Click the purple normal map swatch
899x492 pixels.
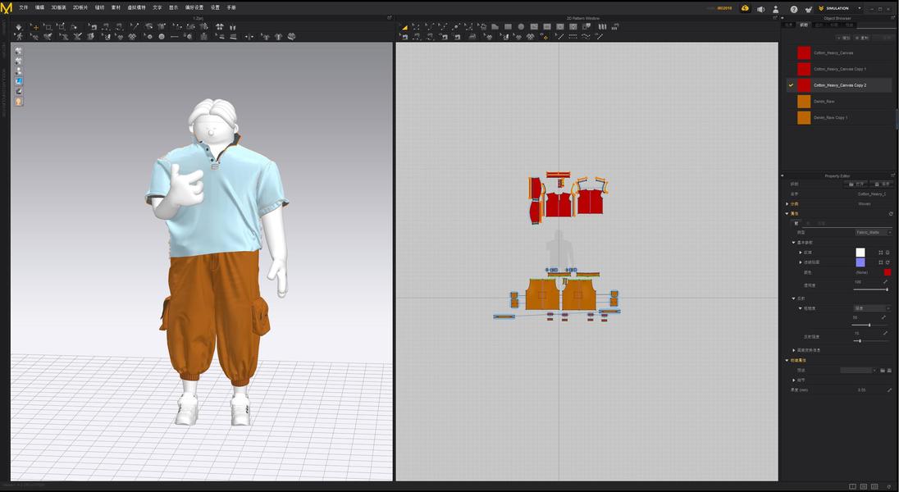click(860, 262)
